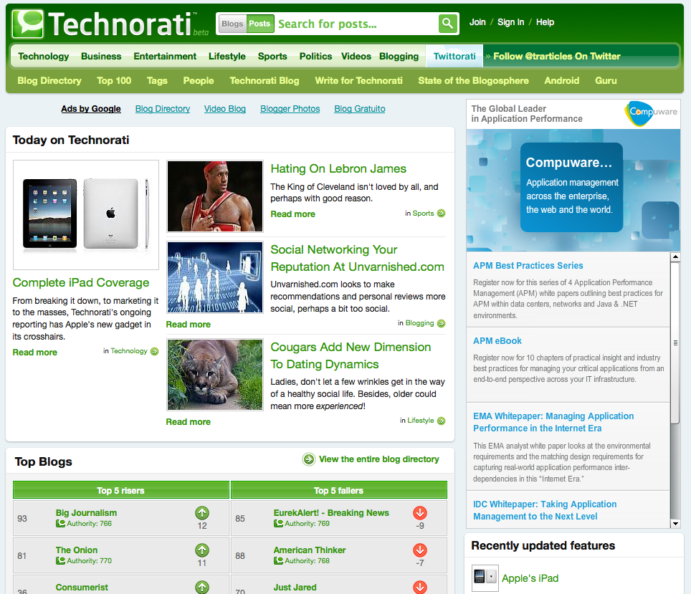Open Blog Directory in the green sub-navigation
This screenshot has height=594, width=691.
click(49, 81)
